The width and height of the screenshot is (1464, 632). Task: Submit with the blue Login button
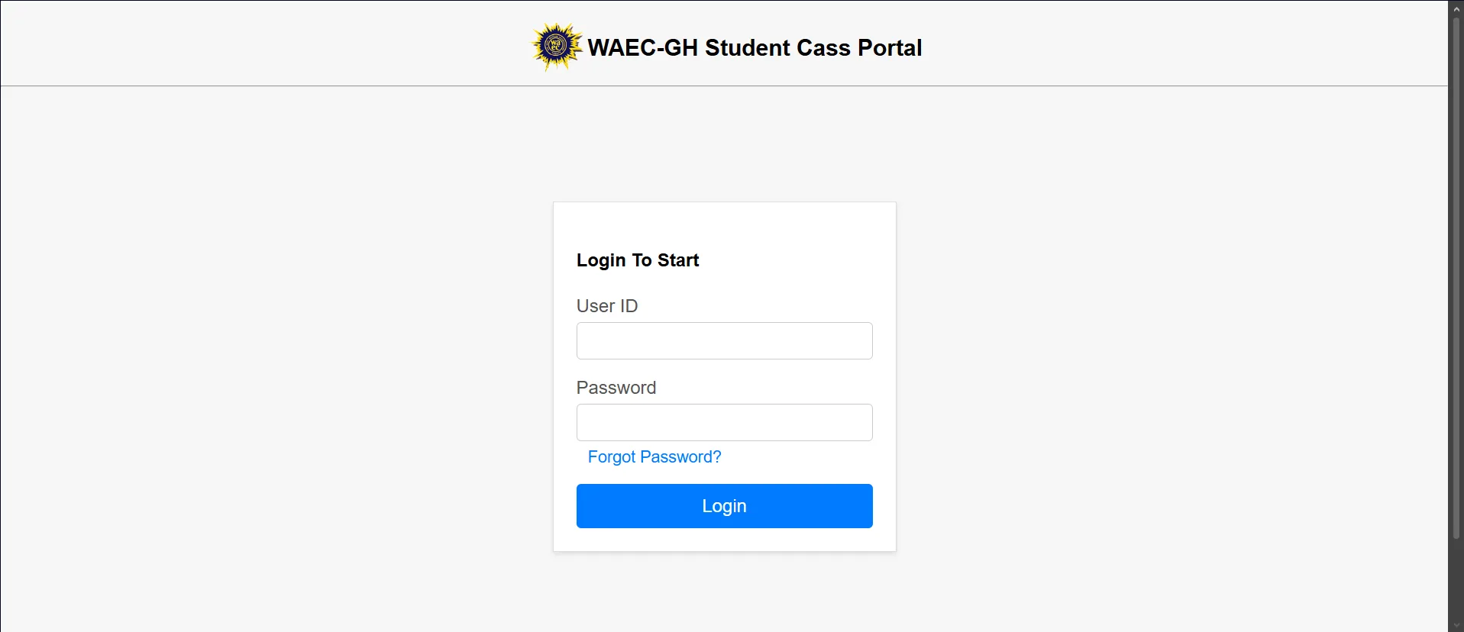pos(724,506)
